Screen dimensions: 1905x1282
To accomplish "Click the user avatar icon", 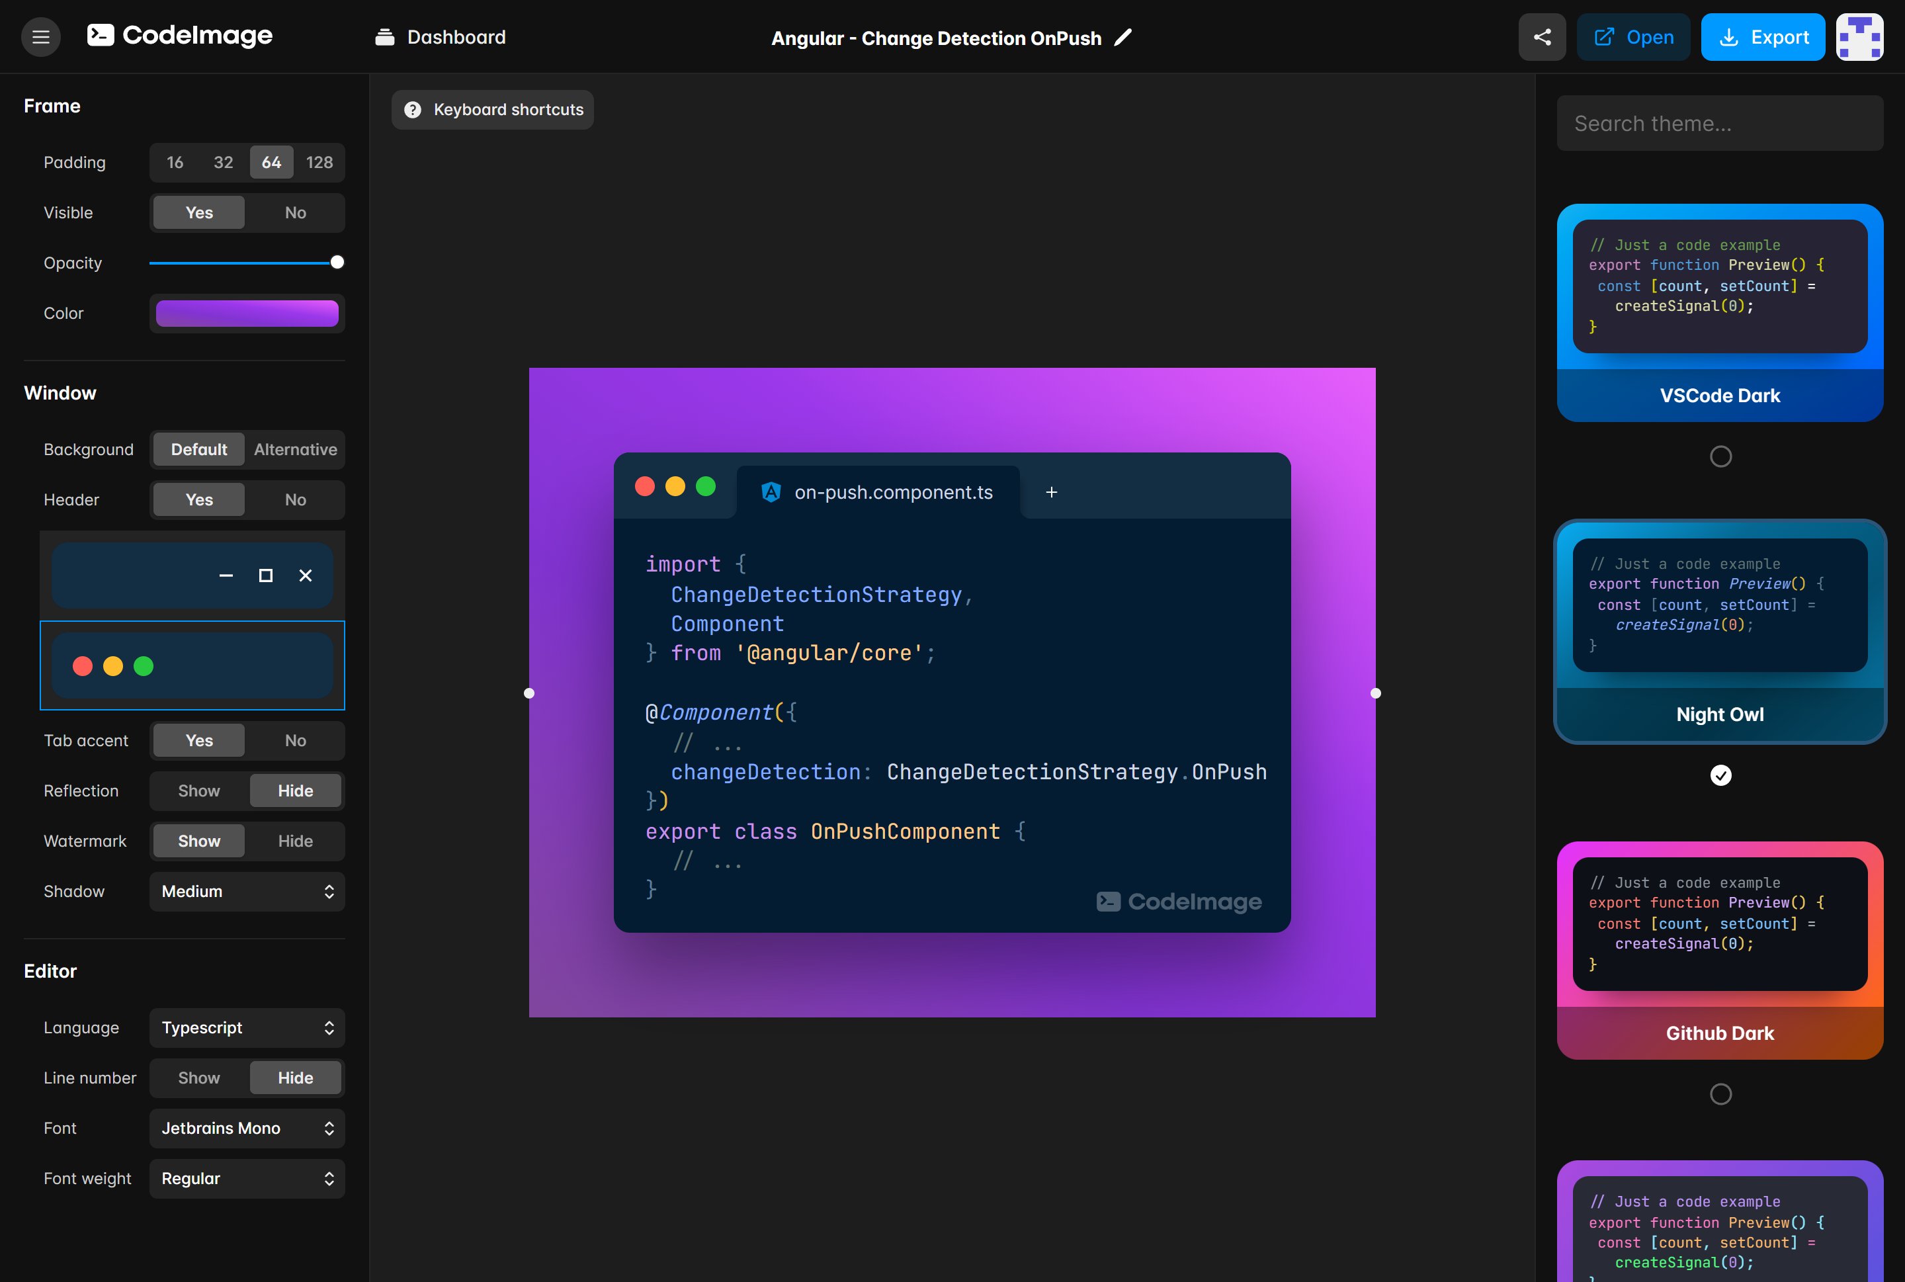I will (x=1859, y=37).
